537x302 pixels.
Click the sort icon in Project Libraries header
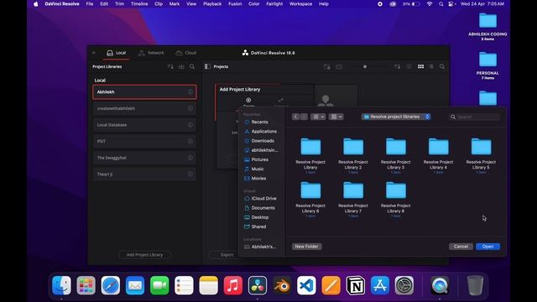click(x=170, y=67)
